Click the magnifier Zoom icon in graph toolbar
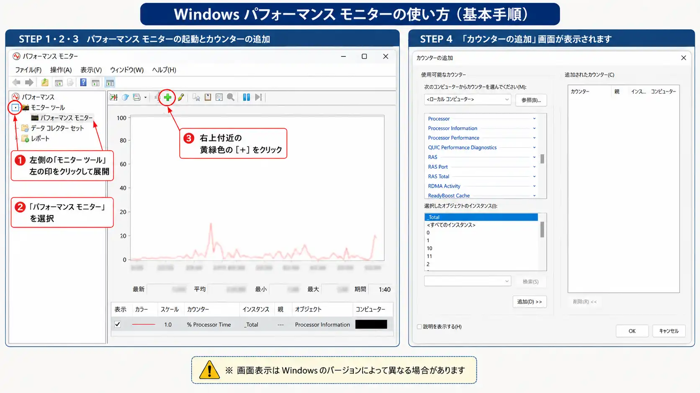This screenshot has height=393, width=700. point(231,97)
